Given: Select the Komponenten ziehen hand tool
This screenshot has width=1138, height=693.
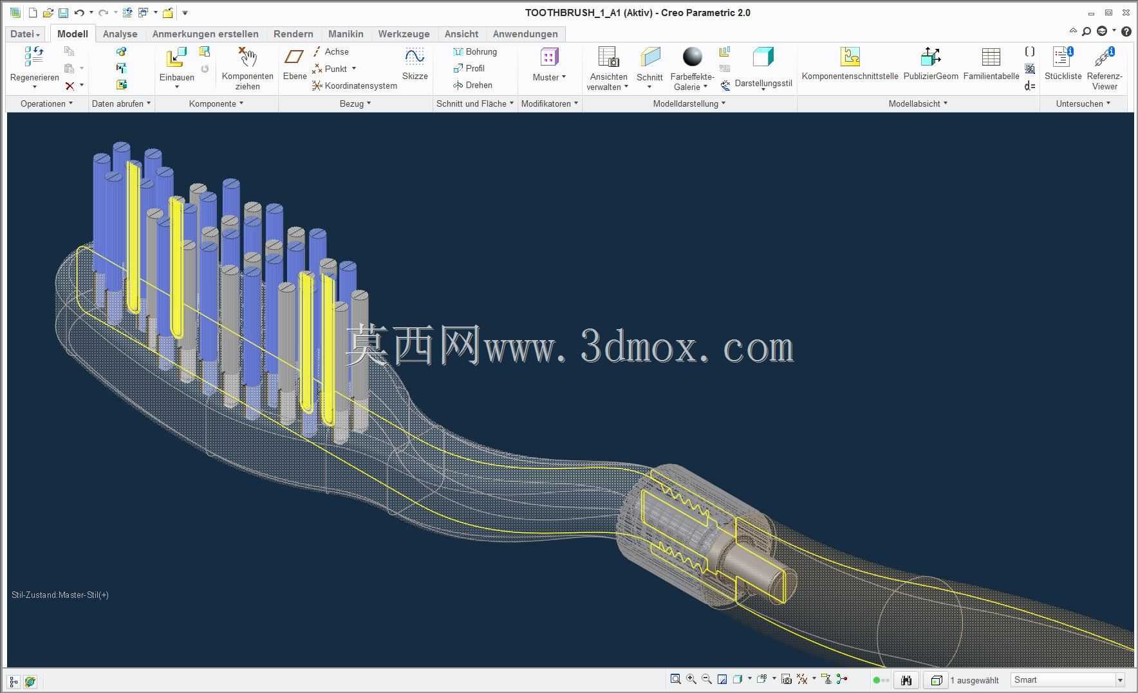Looking at the screenshot, I should tap(248, 57).
